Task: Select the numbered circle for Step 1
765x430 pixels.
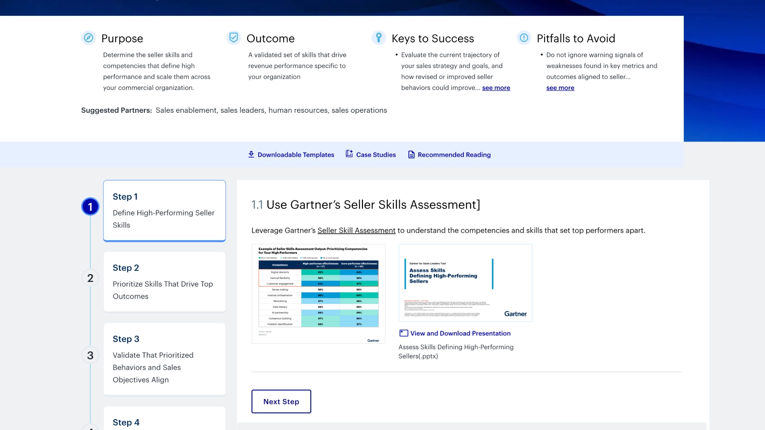Action: pyautogui.click(x=90, y=206)
